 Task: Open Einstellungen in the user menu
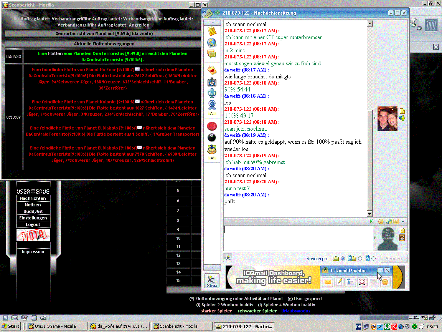[x=33, y=217]
